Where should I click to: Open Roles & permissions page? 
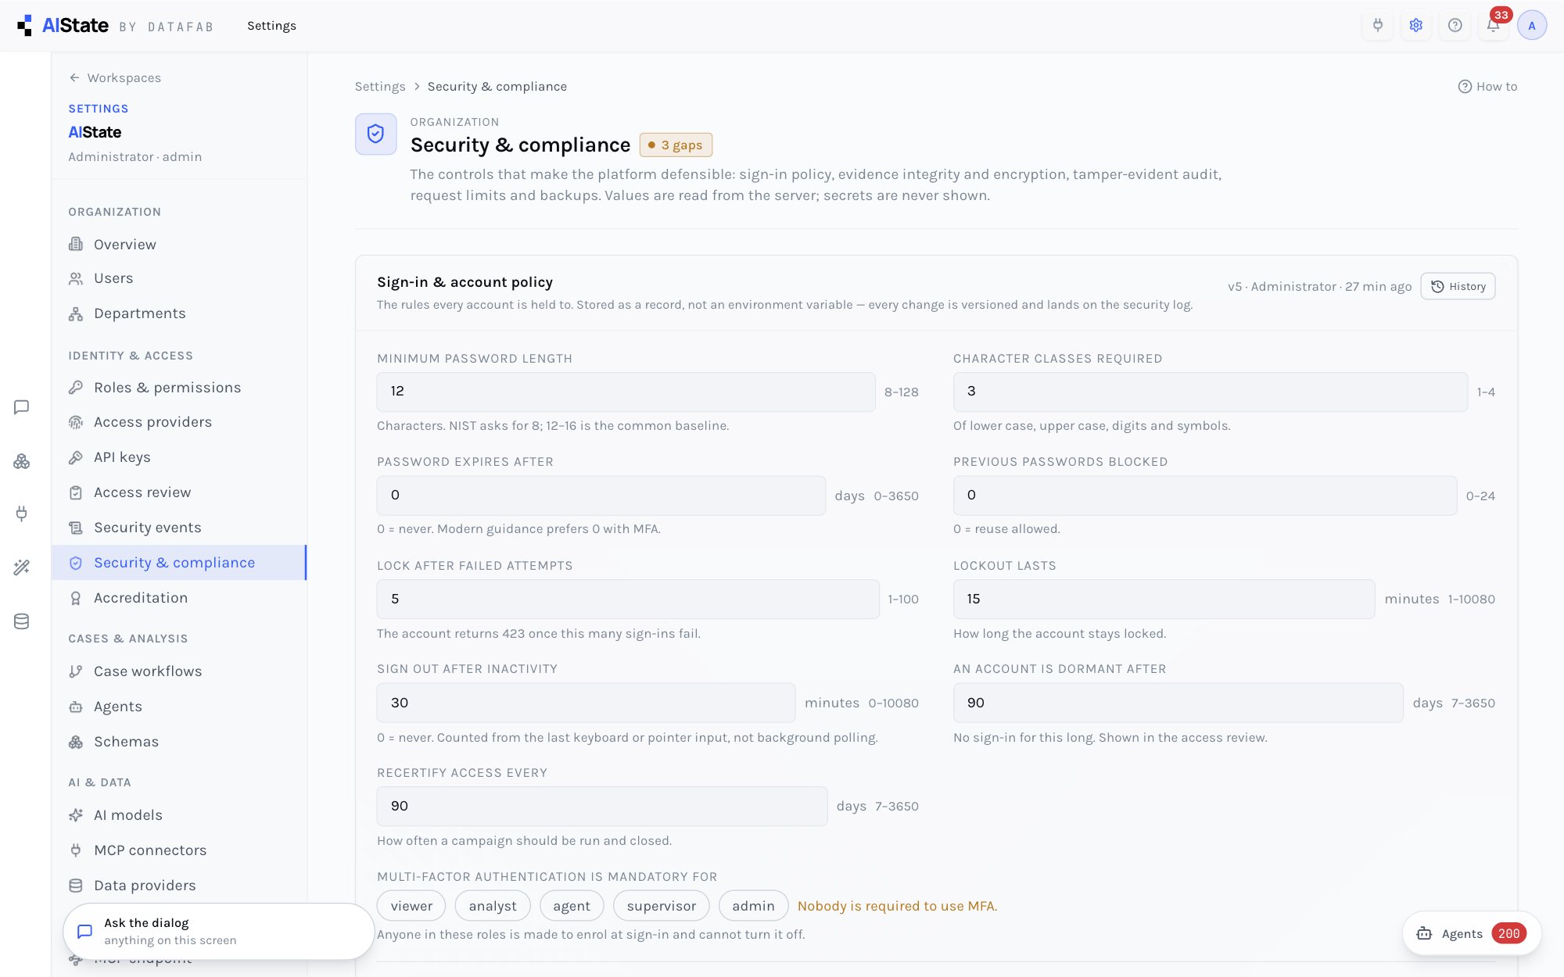pyautogui.click(x=179, y=388)
